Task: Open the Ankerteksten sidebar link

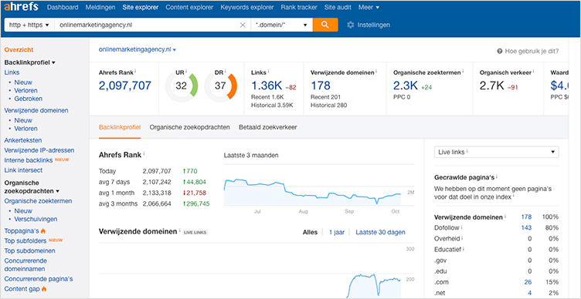Action: click(23, 140)
